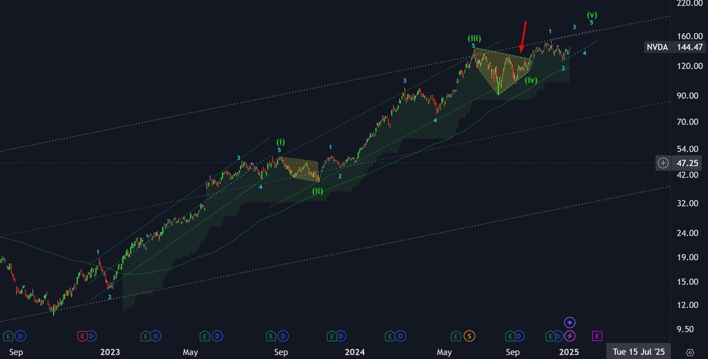Click the add alert plus icon beside 47.25
The image size is (708, 359).
[x=663, y=163]
